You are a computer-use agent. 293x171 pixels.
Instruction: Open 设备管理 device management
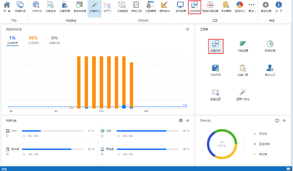click(x=65, y=7)
